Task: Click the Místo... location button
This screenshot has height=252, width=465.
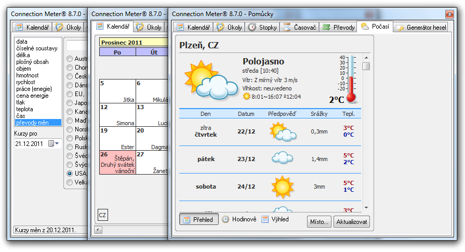Action: pyautogui.click(x=319, y=222)
